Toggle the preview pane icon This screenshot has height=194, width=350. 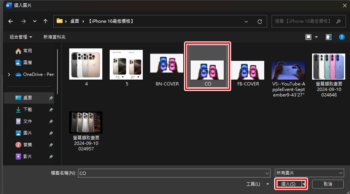pos(329,37)
